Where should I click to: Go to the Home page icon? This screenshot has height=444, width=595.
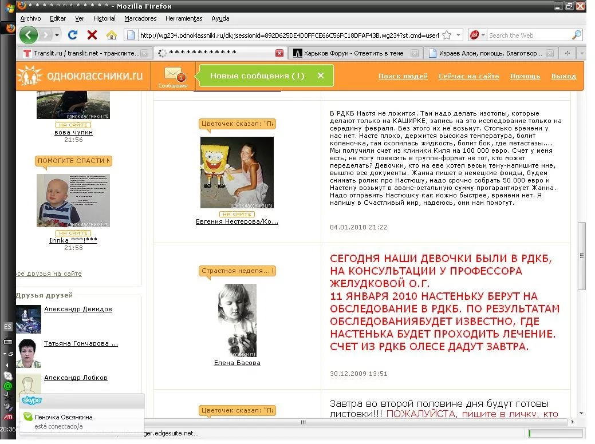click(112, 35)
